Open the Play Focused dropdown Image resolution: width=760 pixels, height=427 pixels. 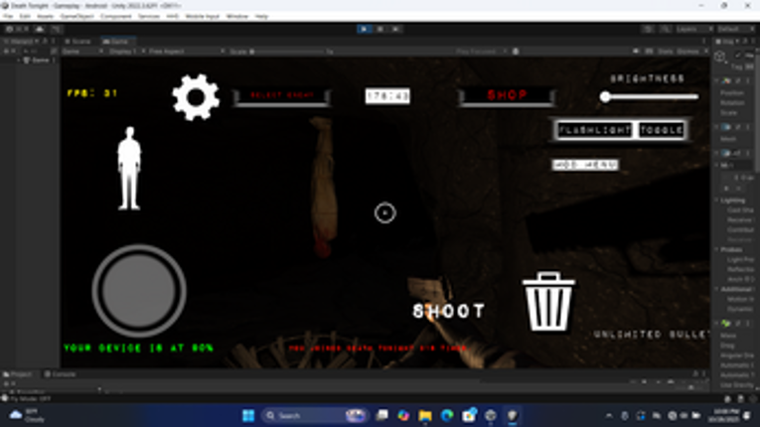(x=480, y=52)
